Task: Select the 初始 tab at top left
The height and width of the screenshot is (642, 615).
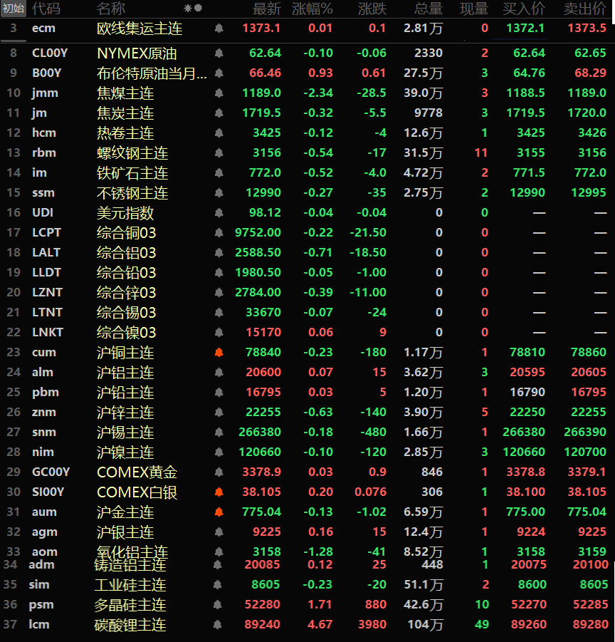Action: pos(13,9)
